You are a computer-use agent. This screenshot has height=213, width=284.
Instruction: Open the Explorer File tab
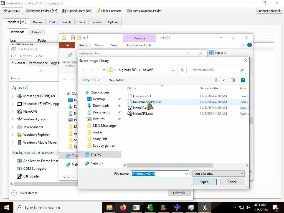click(67, 45)
